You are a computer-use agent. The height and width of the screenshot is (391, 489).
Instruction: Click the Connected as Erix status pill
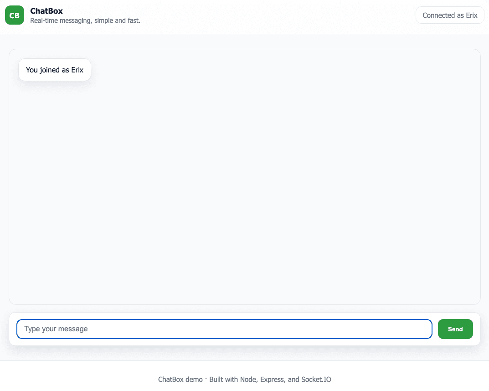pyautogui.click(x=450, y=15)
